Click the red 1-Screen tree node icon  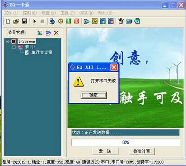[x=14, y=41]
